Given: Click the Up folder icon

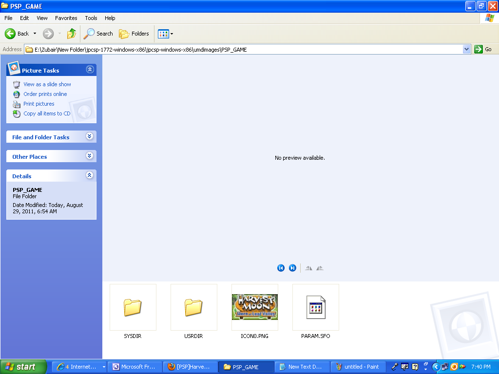Looking at the screenshot, I should coord(72,34).
